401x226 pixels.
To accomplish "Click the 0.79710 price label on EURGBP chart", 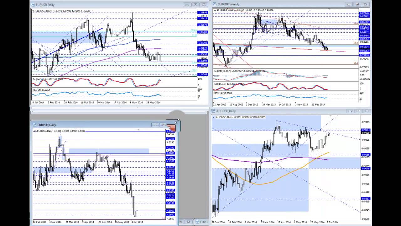I will pyautogui.click(x=365, y=55).
